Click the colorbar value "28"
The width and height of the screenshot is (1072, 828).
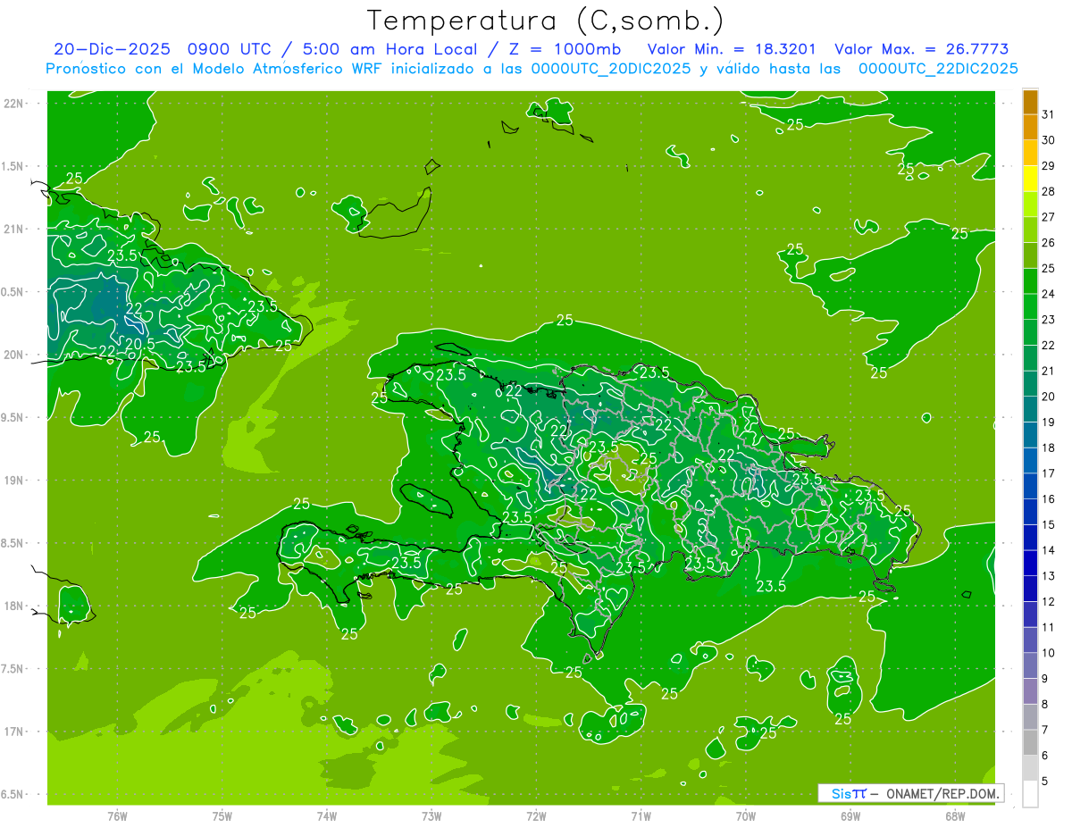1048,192
